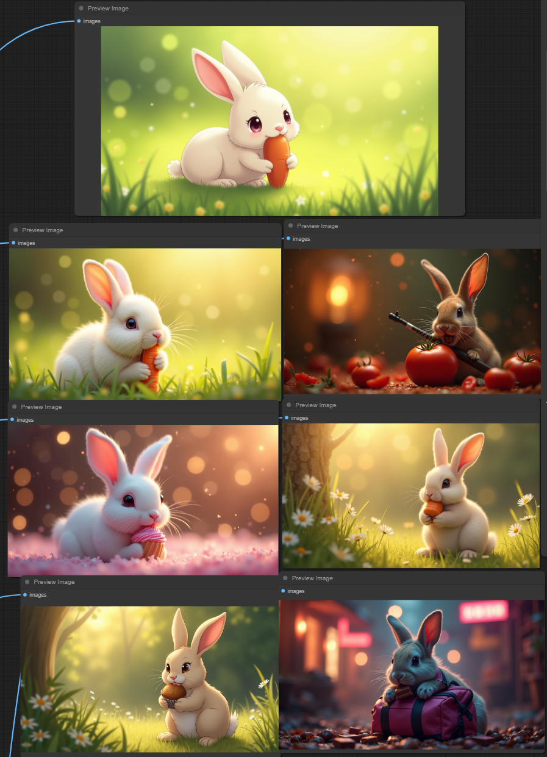The width and height of the screenshot is (547, 757).
Task: Click Preview Image title above daisy bunny
Action: pyautogui.click(x=316, y=405)
